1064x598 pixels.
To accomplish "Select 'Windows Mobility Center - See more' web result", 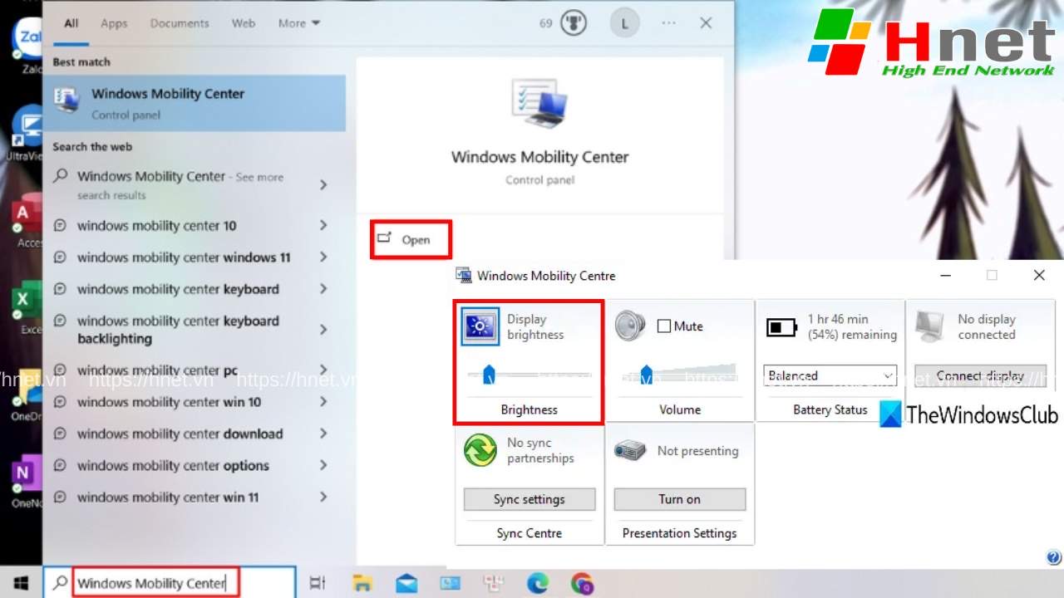I will tap(194, 184).
